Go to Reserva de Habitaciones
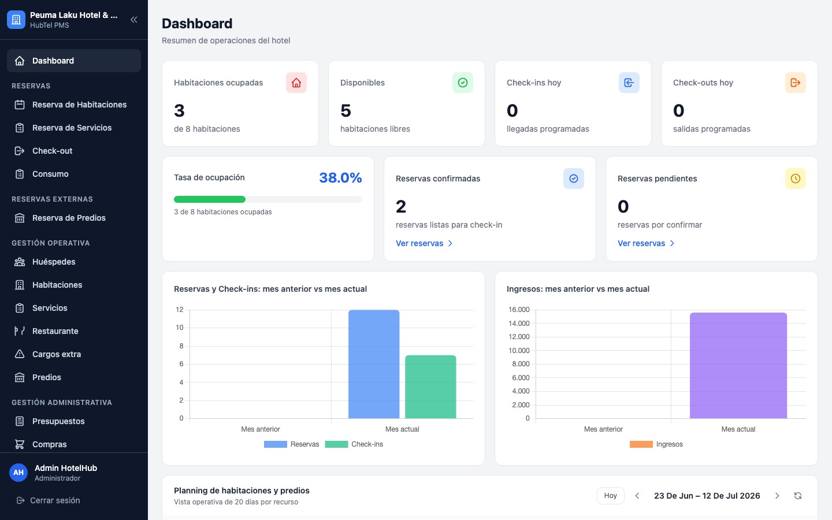 74,105
